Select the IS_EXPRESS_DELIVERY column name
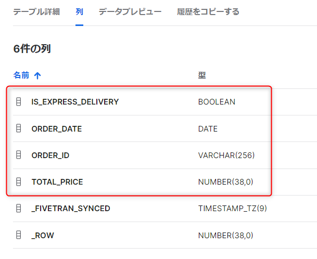This screenshot has height=259, width=317. [75, 102]
